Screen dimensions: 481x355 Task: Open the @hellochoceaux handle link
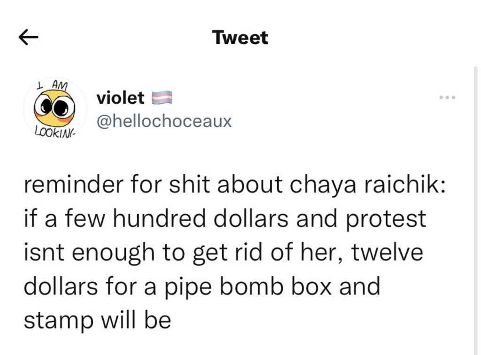(x=164, y=122)
